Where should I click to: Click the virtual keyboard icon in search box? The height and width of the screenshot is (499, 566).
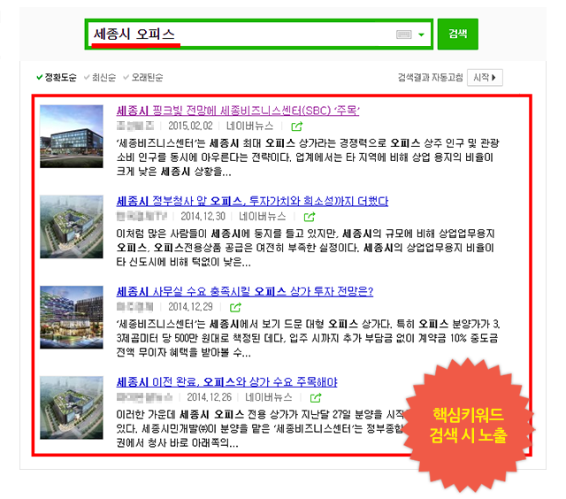403,35
